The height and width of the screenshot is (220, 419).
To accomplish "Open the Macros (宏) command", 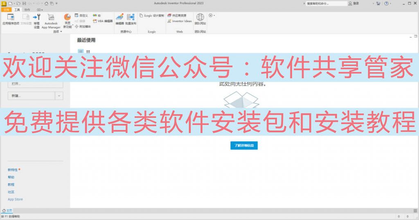I will (x=97, y=16).
